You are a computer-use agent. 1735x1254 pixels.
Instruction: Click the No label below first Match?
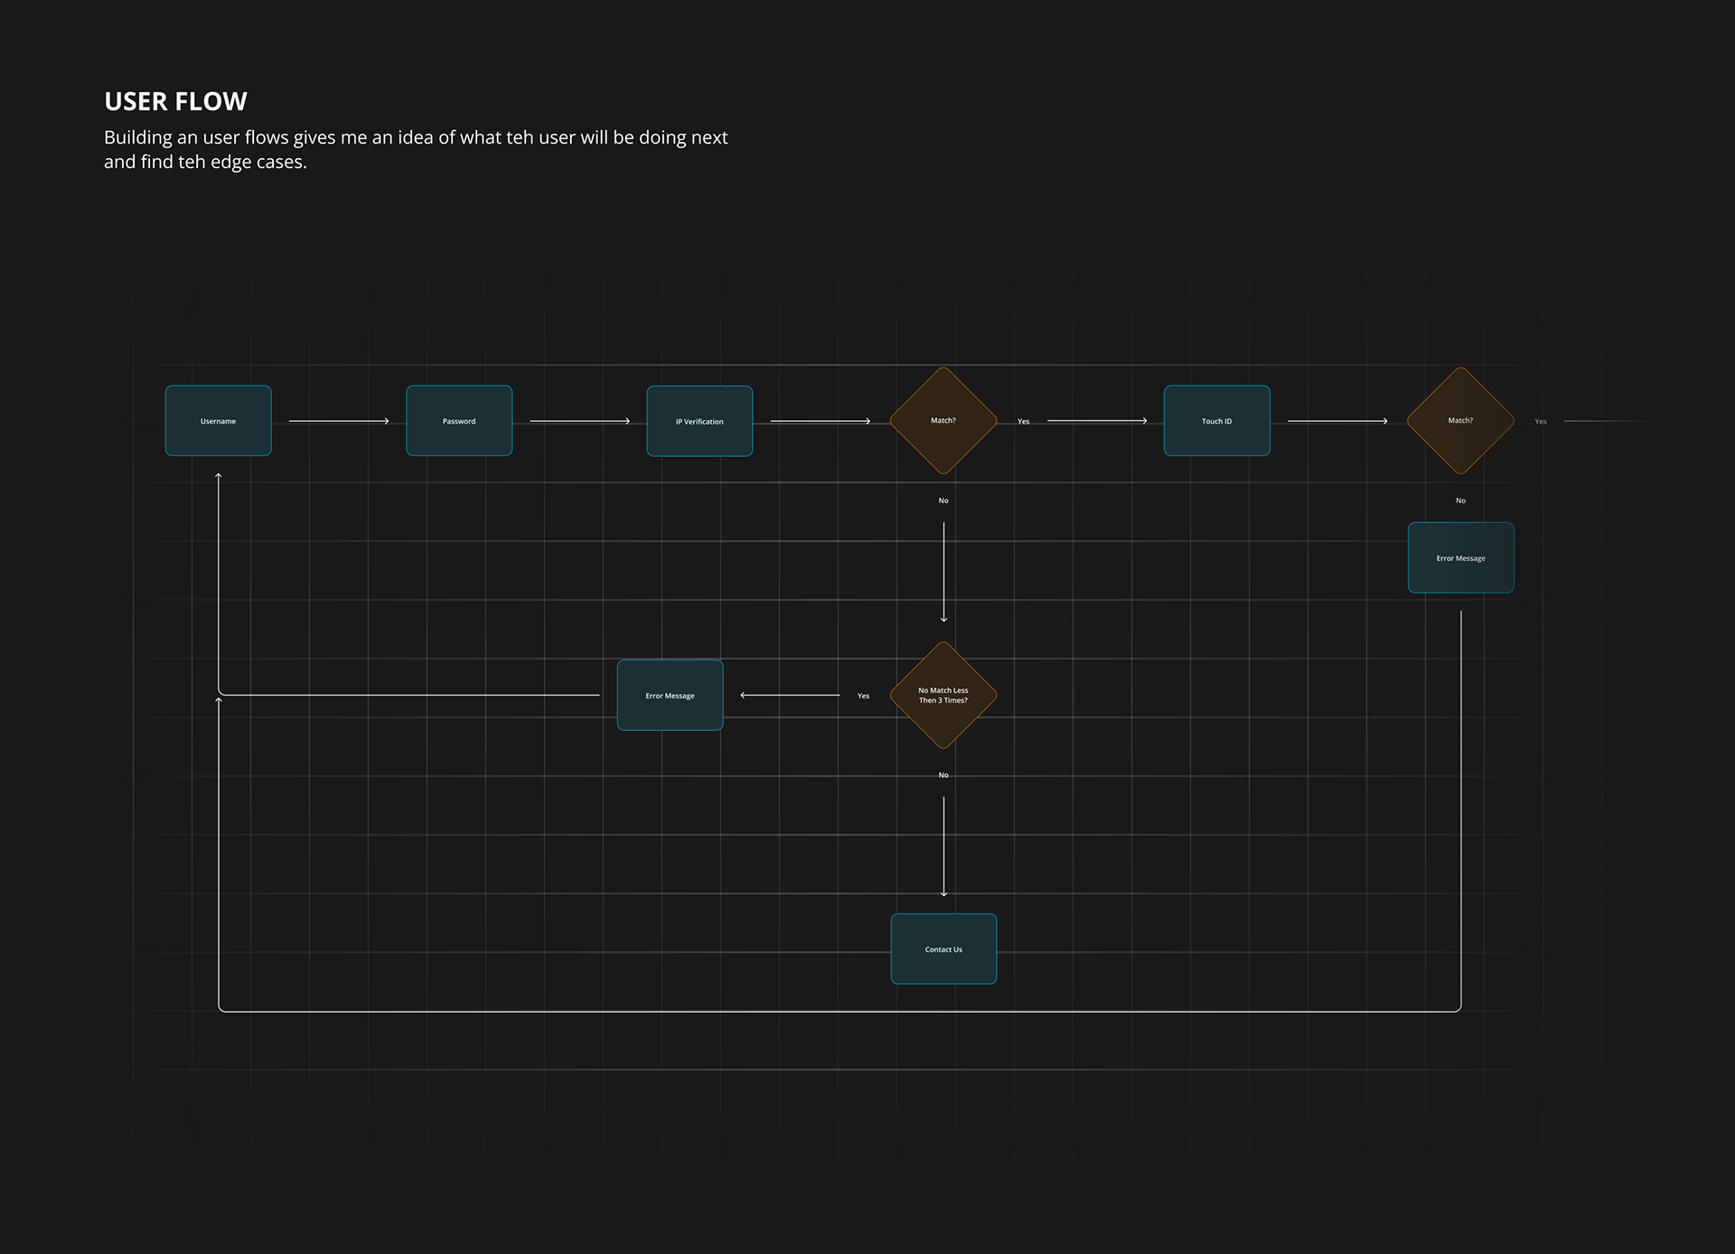coord(943,501)
